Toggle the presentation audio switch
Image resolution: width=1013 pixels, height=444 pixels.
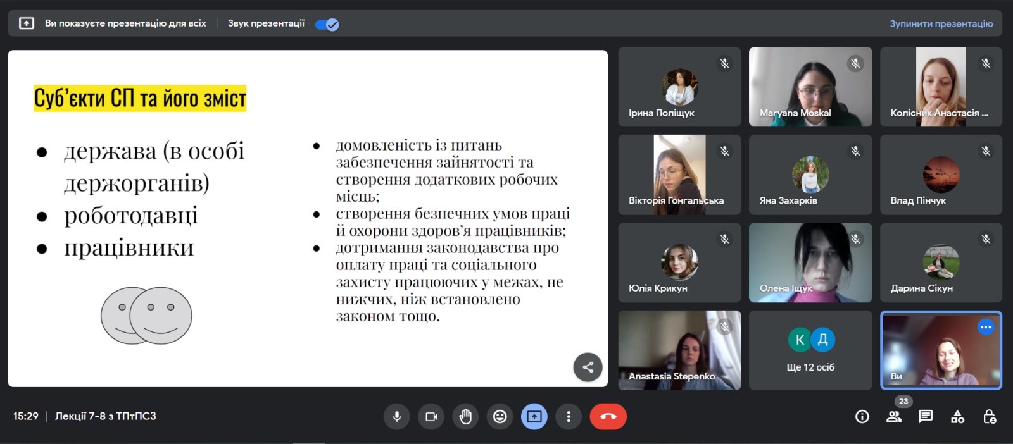pos(327,24)
